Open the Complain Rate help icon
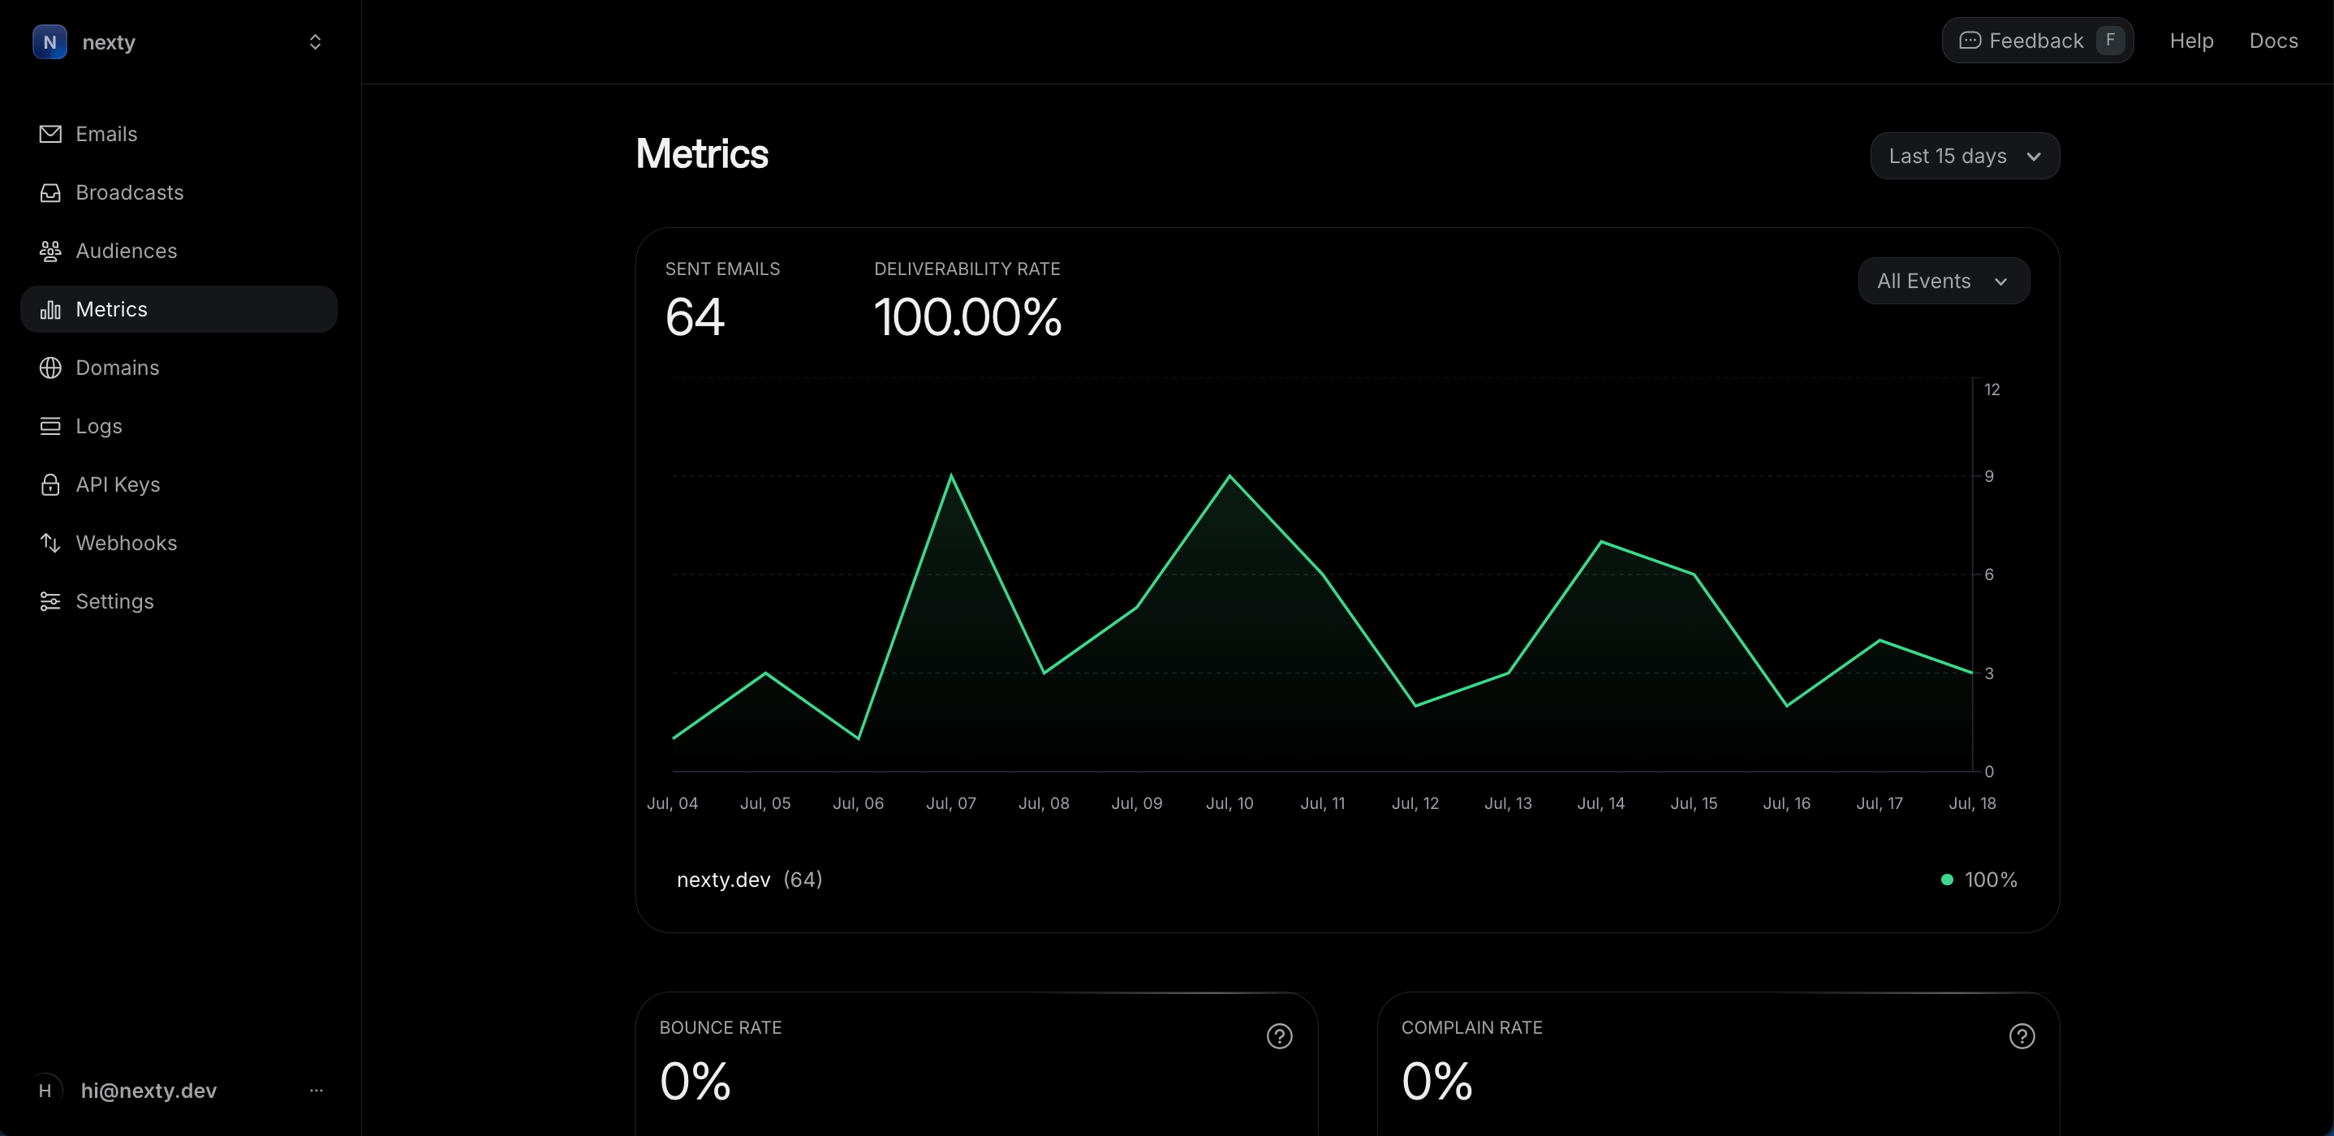Viewport: 2334px width, 1136px height. tap(2022, 1035)
